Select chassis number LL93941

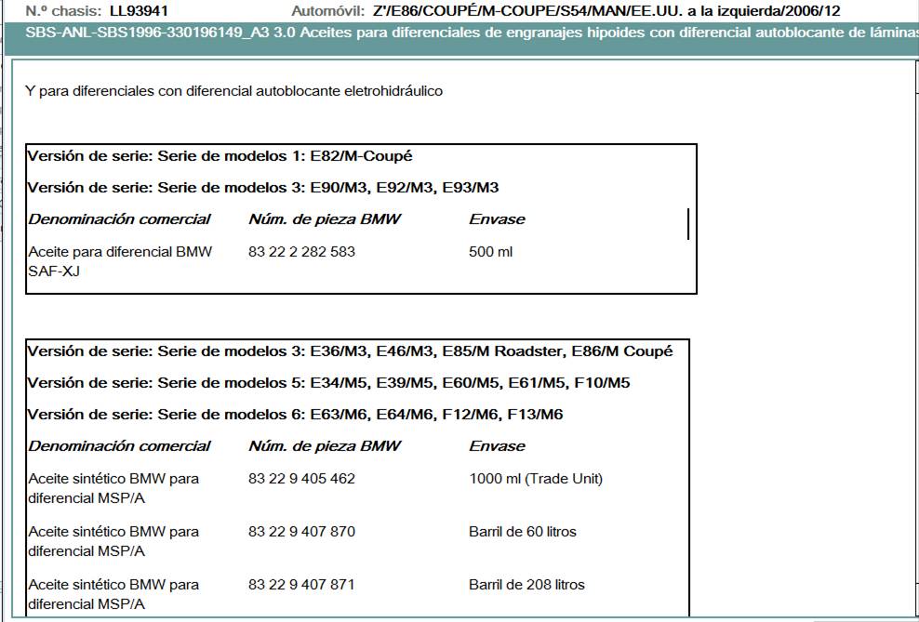[x=139, y=10]
